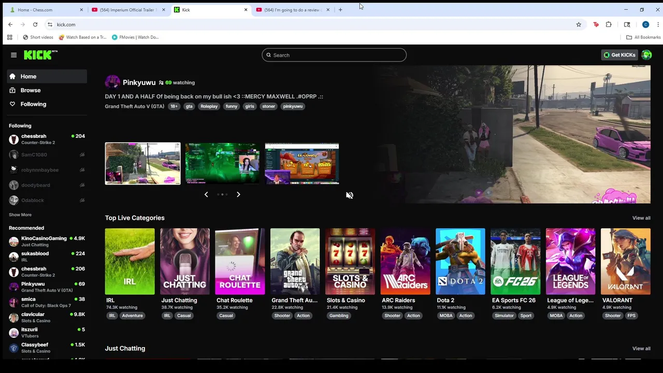The width and height of the screenshot is (663, 373).
Task: Open the Grand Theft Auto category card
Action: pos(295,262)
